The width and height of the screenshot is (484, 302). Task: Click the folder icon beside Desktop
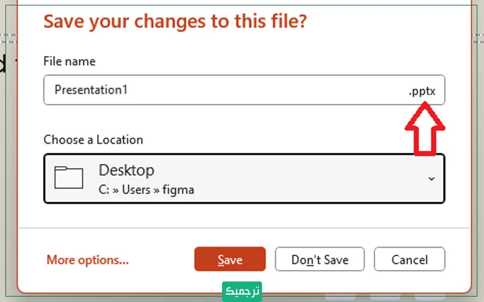pyautogui.click(x=68, y=178)
